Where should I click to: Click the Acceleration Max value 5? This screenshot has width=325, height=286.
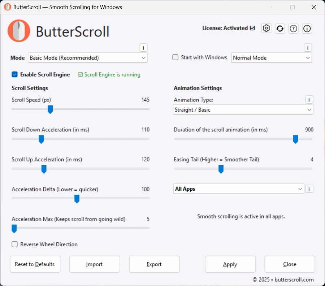[x=148, y=219]
